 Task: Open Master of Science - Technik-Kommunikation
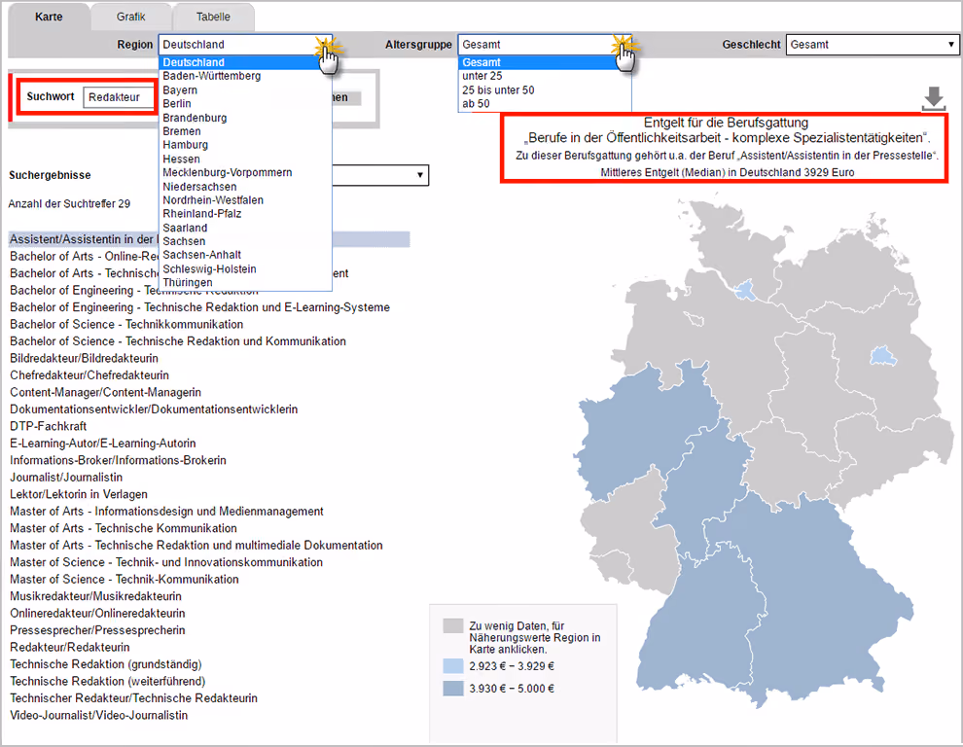125,580
